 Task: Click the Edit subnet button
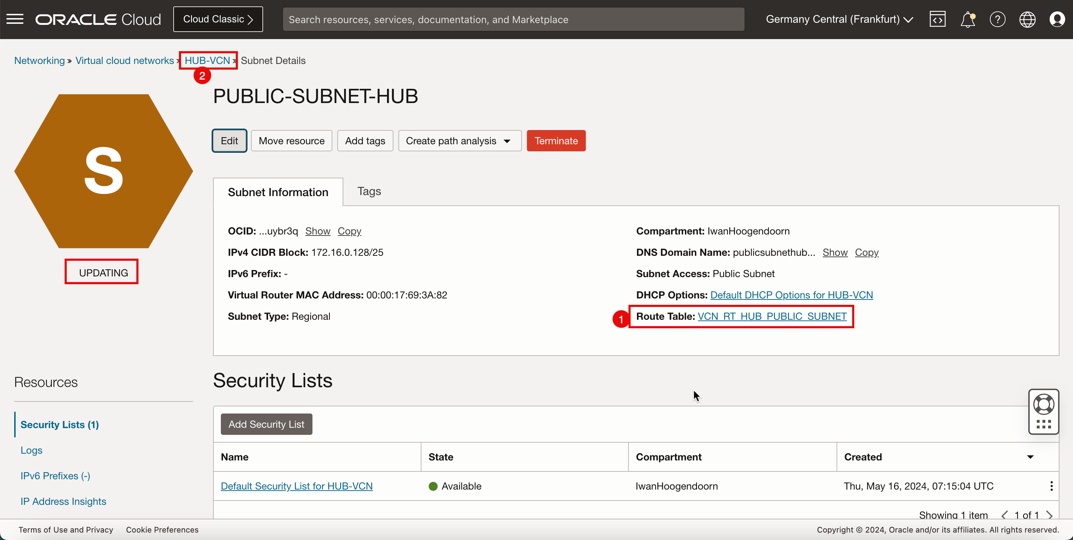click(229, 141)
